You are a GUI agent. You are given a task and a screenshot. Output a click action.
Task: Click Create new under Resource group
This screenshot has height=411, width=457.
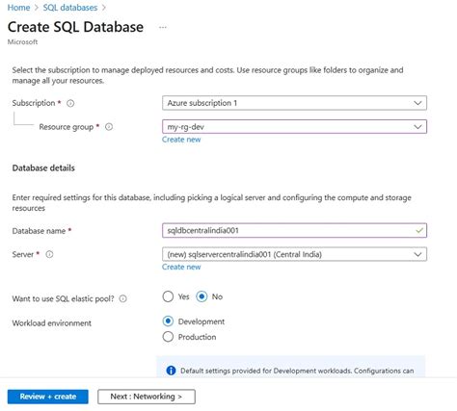(181, 140)
